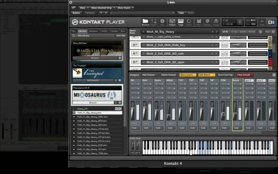278x174 pixels.
Task: Open the Info icon in Kontakt toolbar
Action: pos(162,22)
